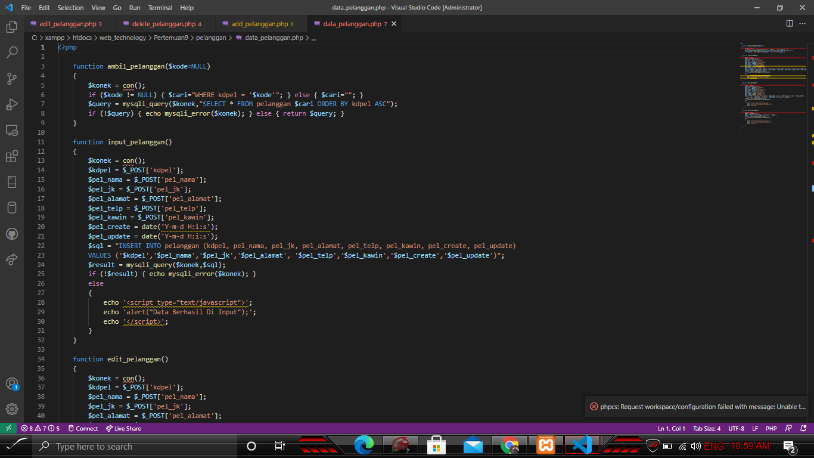Open the Selection menu
The image size is (814, 458).
[71, 8]
